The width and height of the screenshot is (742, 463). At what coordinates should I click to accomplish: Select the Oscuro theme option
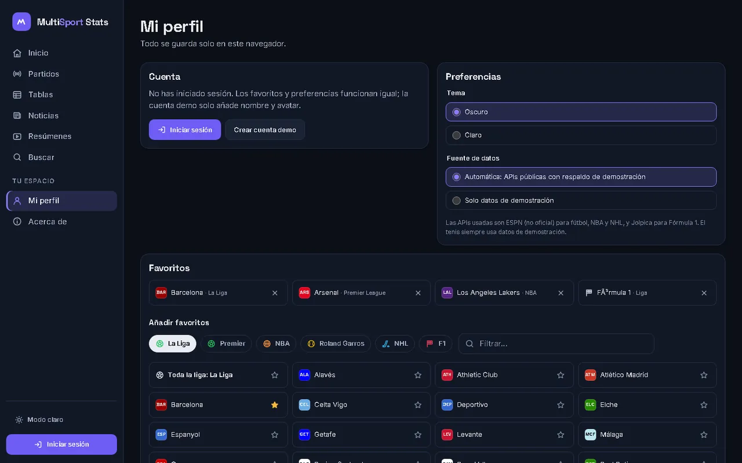(581, 112)
